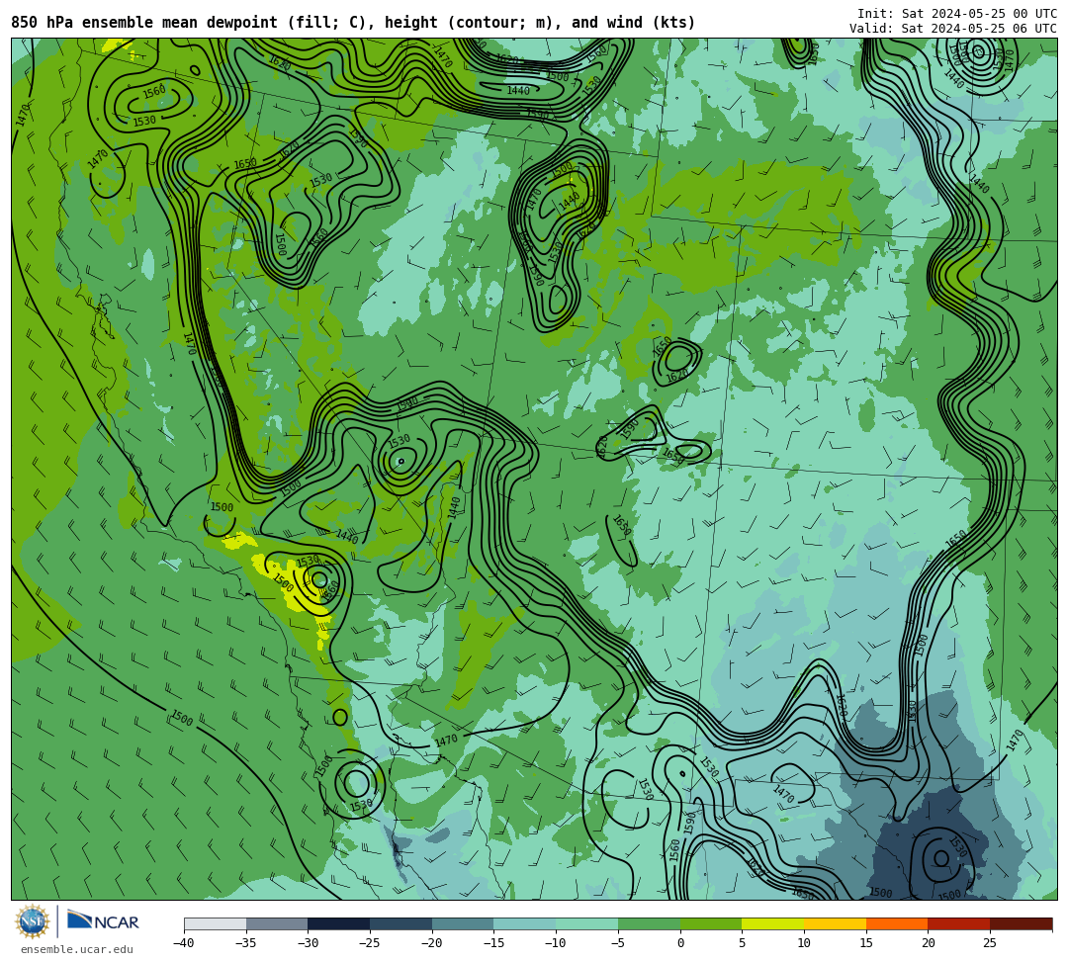Click the -20 to -15 teal swatch
1068x962 pixels.
click(x=463, y=923)
